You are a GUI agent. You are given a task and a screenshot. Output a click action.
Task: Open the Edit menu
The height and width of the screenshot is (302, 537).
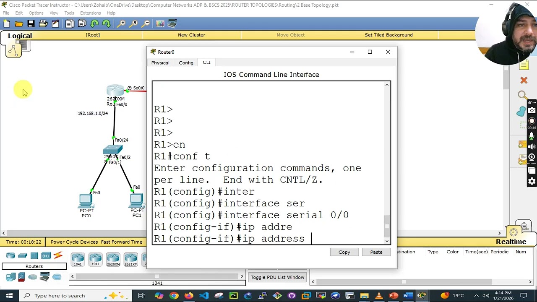tap(19, 13)
